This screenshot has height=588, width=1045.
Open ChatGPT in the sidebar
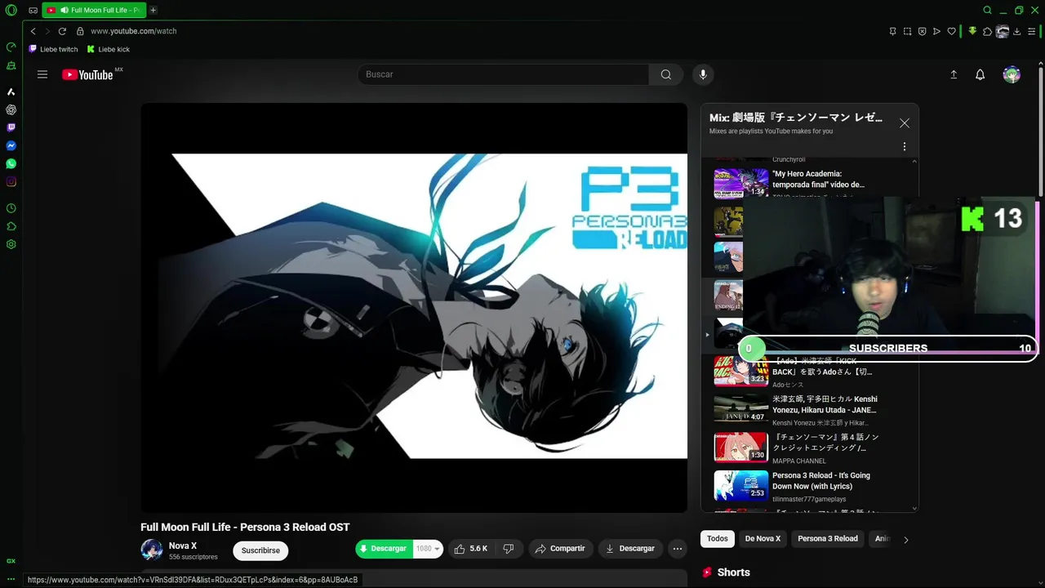pos(11,109)
